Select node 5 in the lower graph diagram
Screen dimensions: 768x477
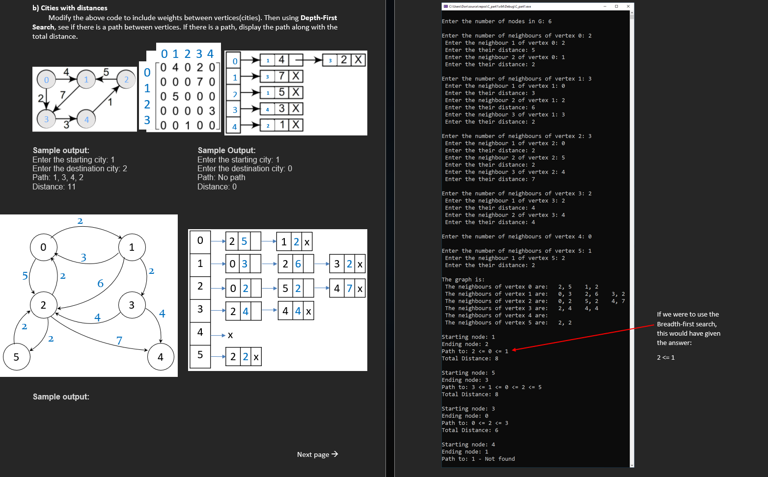click(x=17, y=357)
